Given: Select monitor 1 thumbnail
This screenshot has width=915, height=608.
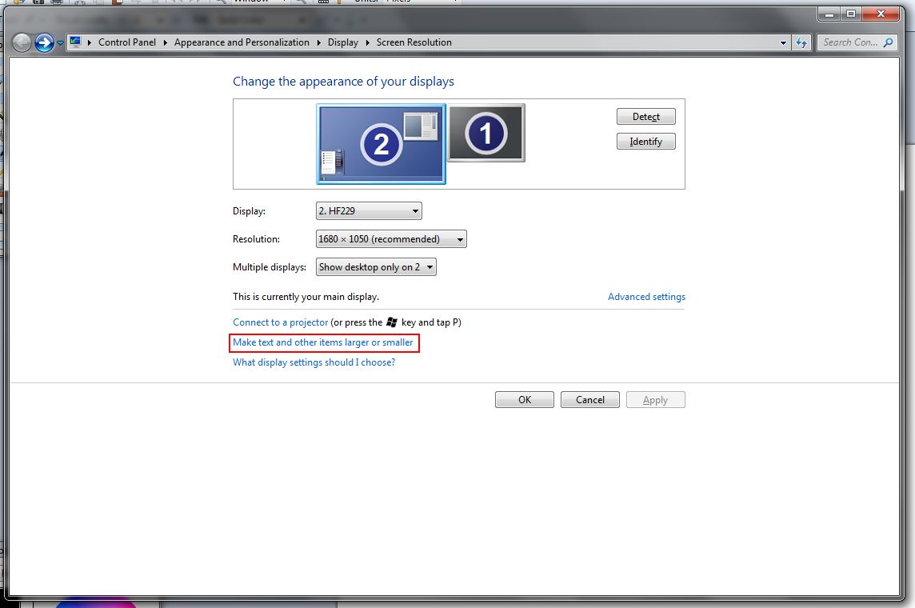Looking at the screenshot, I should (486, 133).
